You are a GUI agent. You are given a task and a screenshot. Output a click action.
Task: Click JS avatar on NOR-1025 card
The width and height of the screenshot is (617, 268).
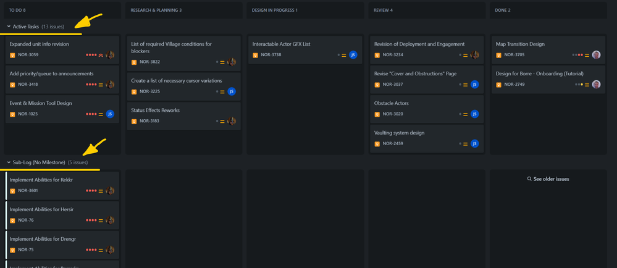110,114
